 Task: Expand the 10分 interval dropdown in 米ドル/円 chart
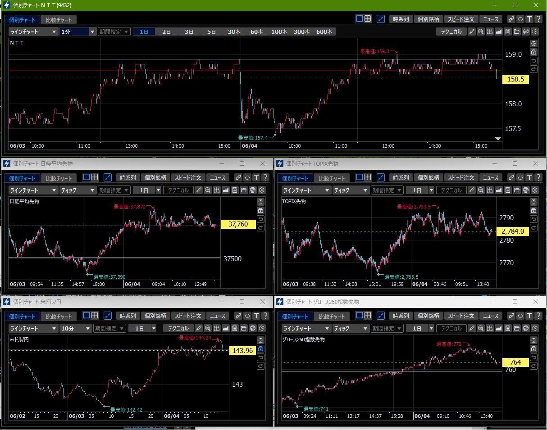point(76,328)
